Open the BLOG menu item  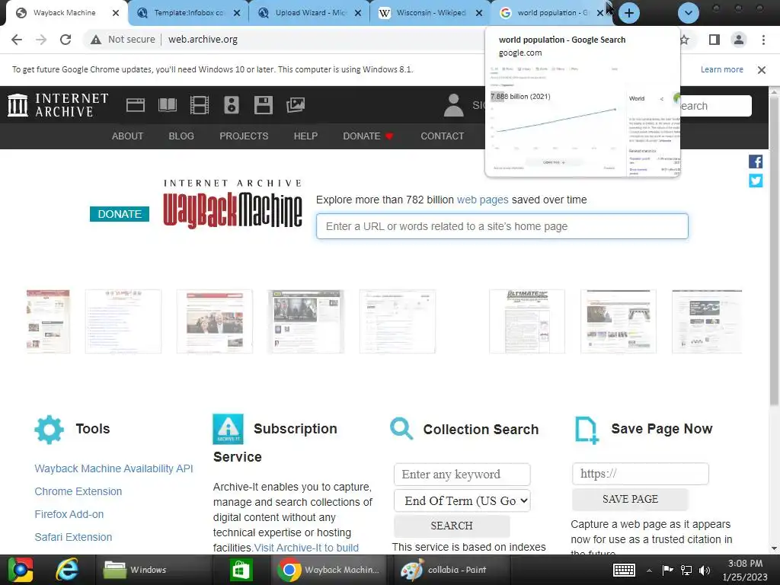(181, 136)
